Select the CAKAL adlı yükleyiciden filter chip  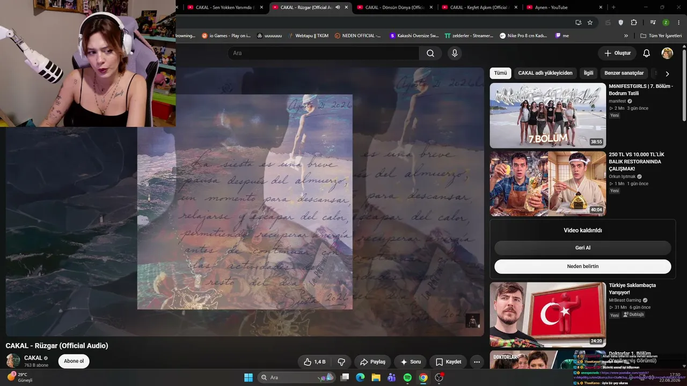tap(545, 73)
